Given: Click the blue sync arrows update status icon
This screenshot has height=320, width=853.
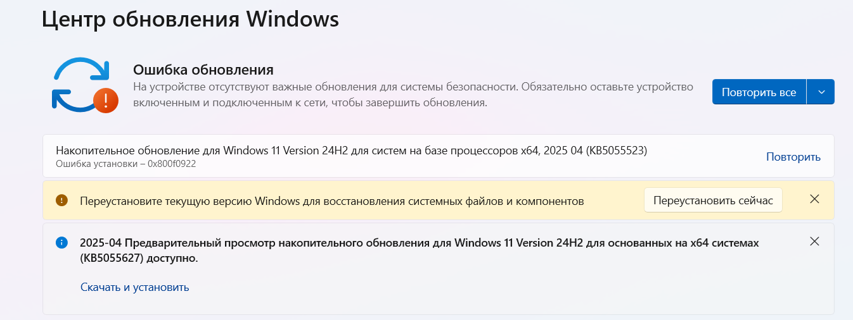Looking at the screenshot, I should coord(76,82).
